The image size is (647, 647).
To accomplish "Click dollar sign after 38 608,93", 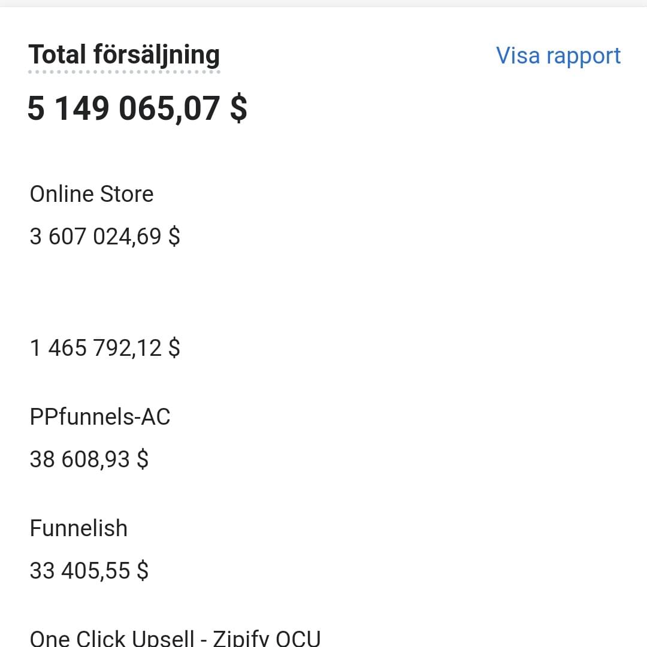I will (x=143, y=459).
